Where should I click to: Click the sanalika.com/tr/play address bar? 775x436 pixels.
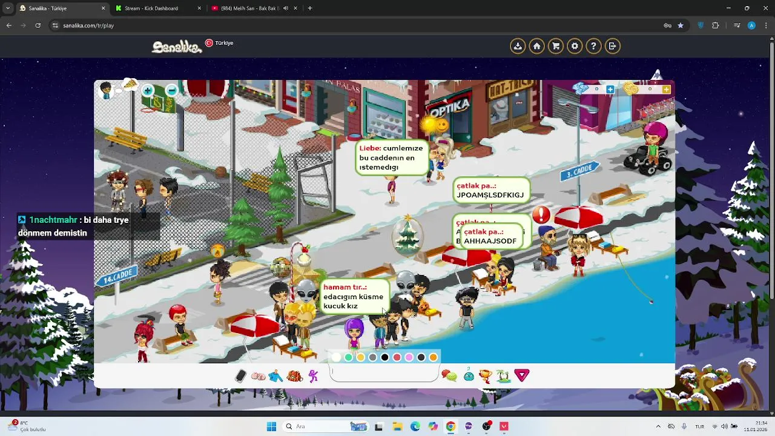pyautogui.click(x=357, y=25)
